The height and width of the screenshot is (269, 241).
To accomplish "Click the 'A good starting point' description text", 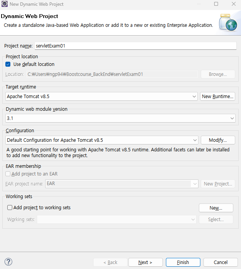I will tap(118, 153).
